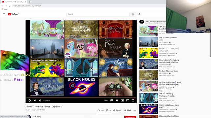This screenshot has width=211, height=118.
Task: Switch to miniplayer mode
Action: pyautogui.click(x=122, y=100)
